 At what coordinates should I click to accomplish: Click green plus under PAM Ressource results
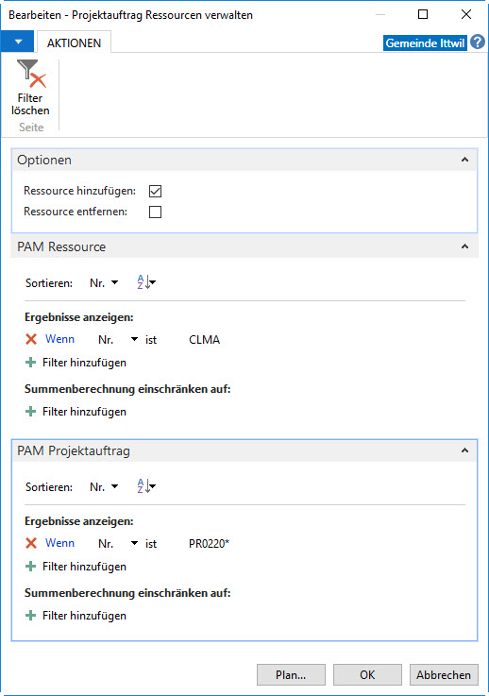pos(30,363)
